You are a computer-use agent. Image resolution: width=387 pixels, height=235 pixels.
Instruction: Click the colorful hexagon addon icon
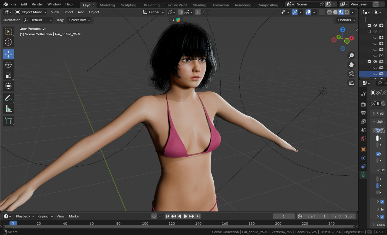[x=178, y=20]
